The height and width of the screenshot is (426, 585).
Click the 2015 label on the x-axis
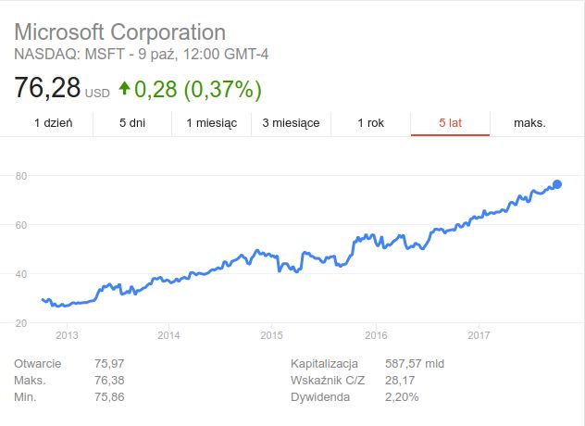[271, 334]
